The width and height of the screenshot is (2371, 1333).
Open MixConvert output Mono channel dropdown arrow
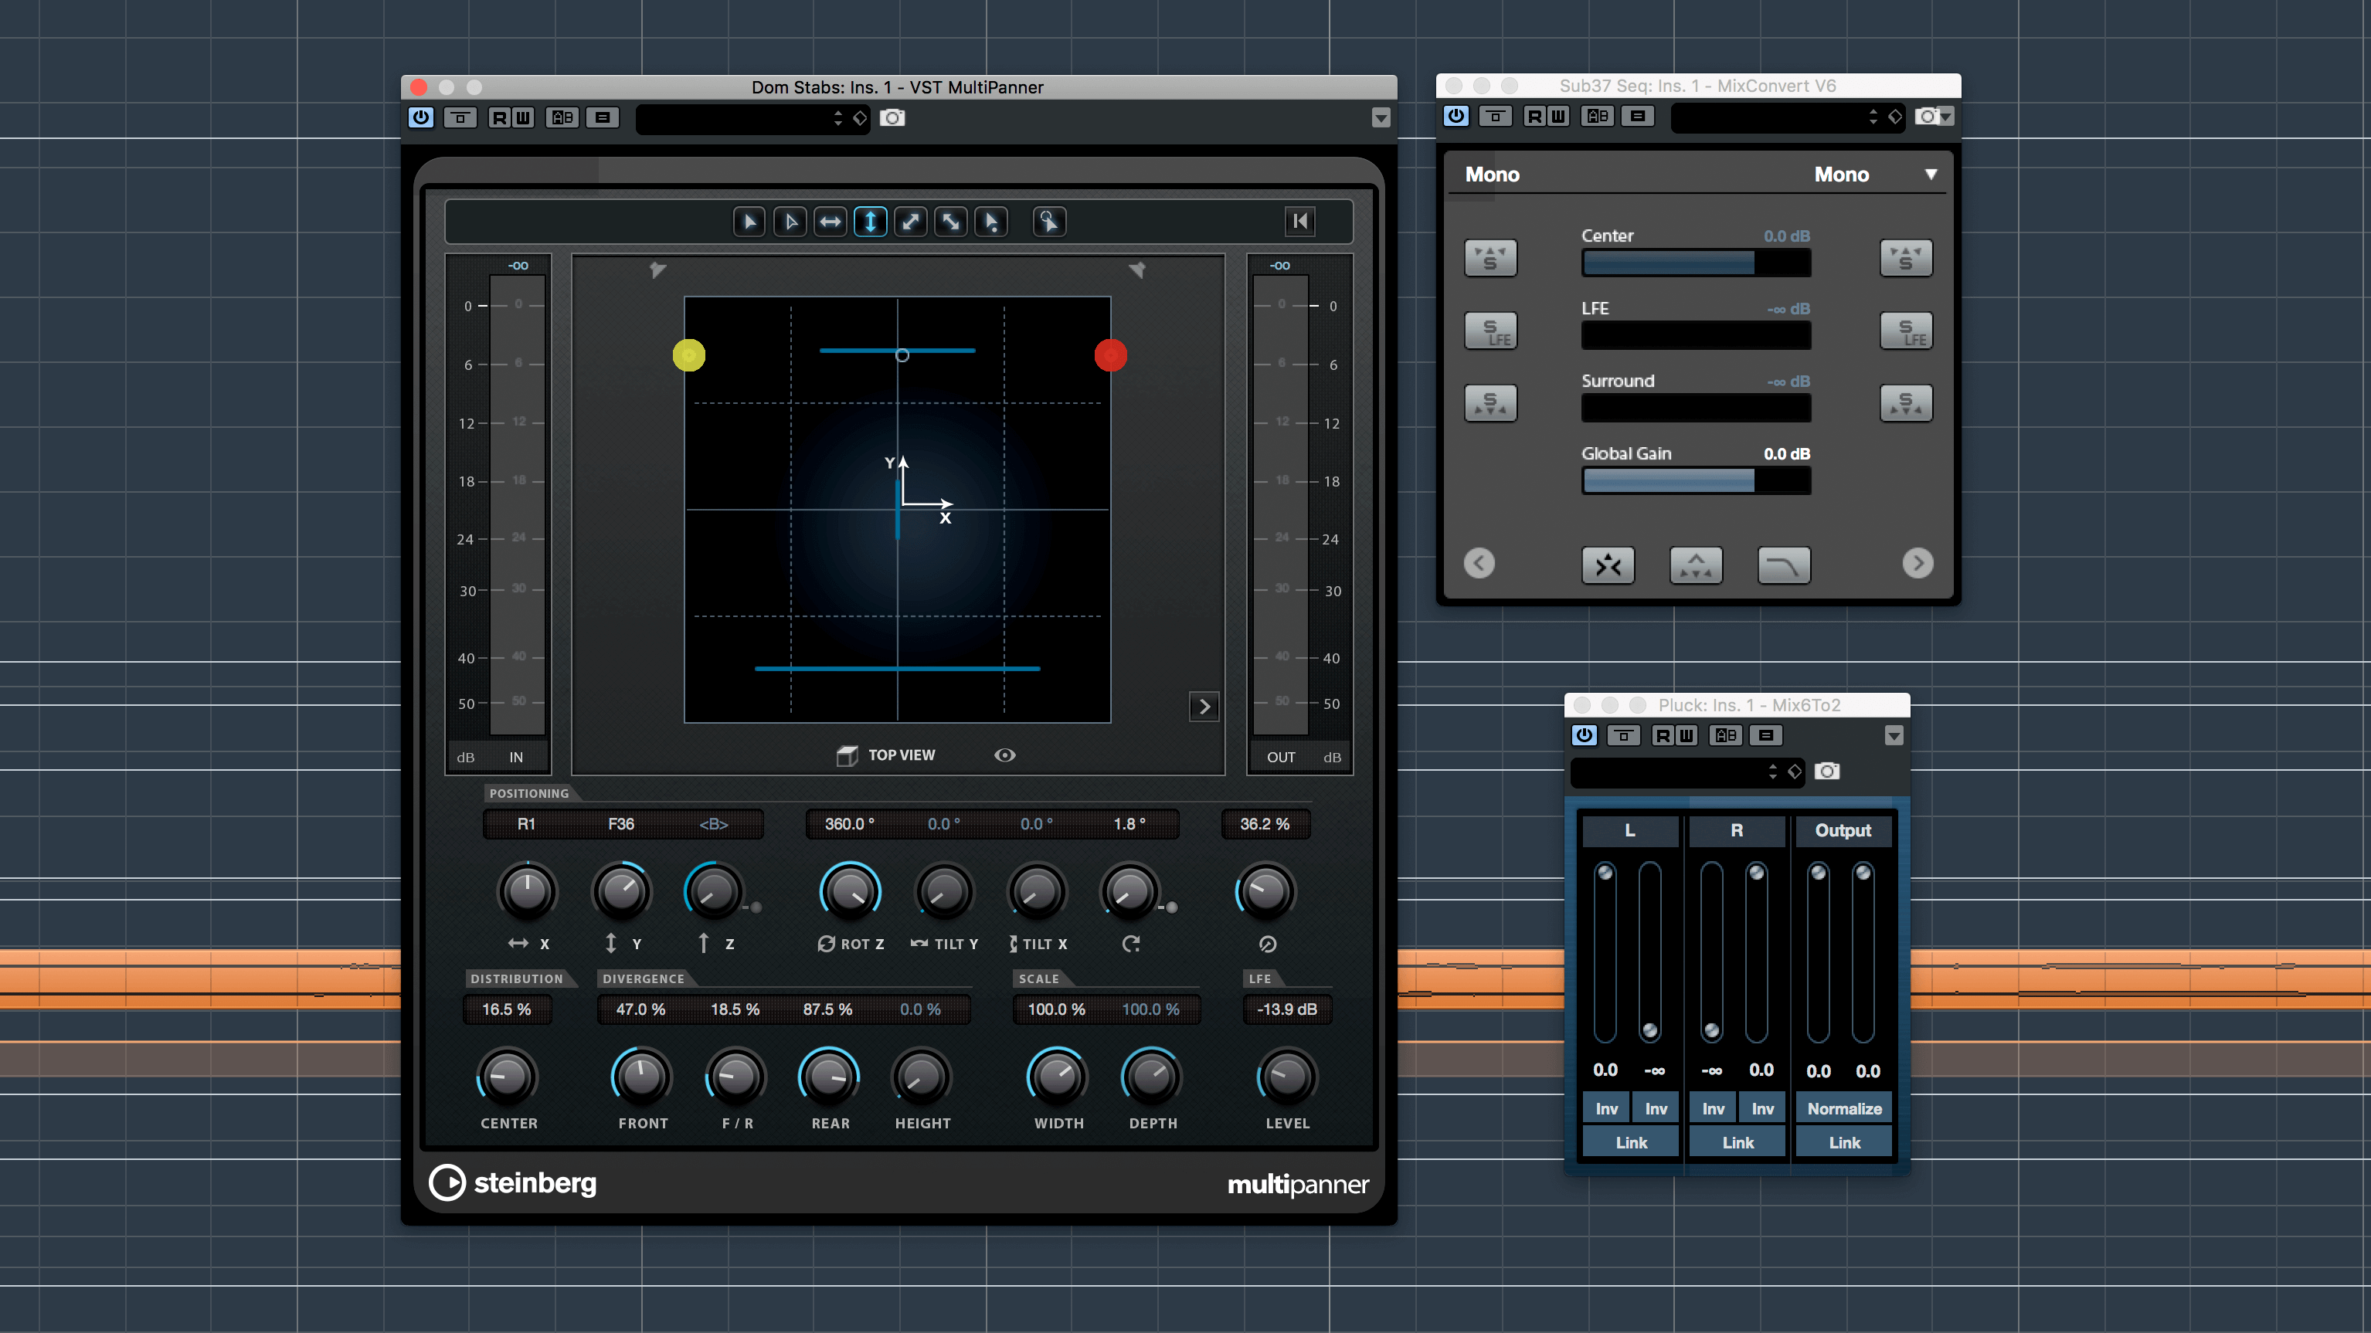pyautogui.click(x=1930, y=175)
